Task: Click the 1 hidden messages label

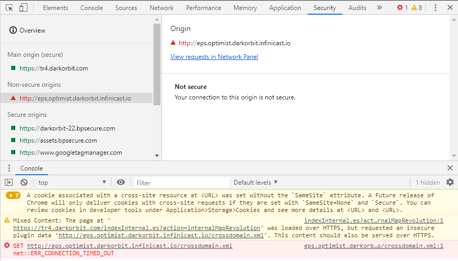Action: pos(427,183)
